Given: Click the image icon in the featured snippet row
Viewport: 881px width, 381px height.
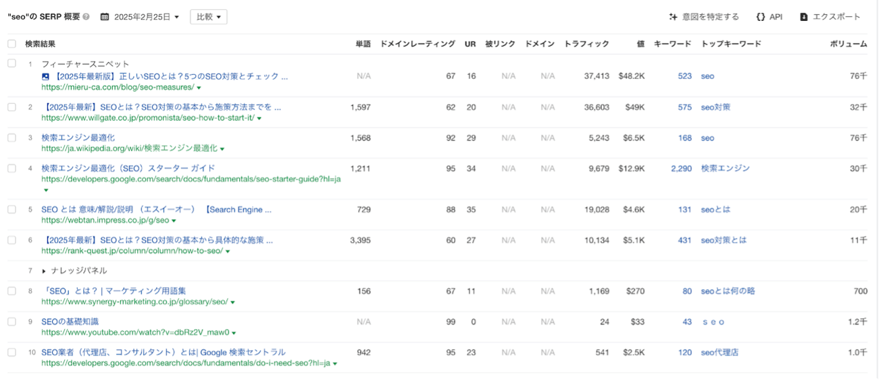Looking at the screenshot, I should pos(45,76).
